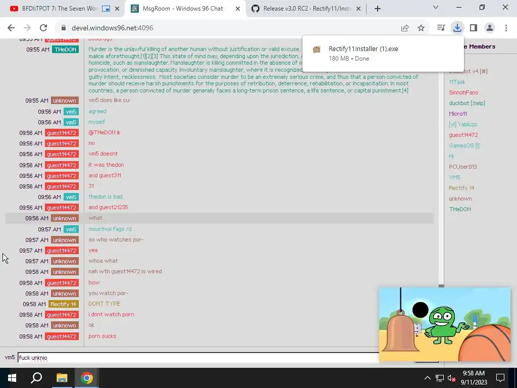Click the address bar URL
Screen dimensions: 517x388
click(x=113, y=28)
